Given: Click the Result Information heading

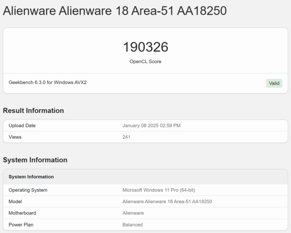Looking at the screenshot, I should point(33,110).
